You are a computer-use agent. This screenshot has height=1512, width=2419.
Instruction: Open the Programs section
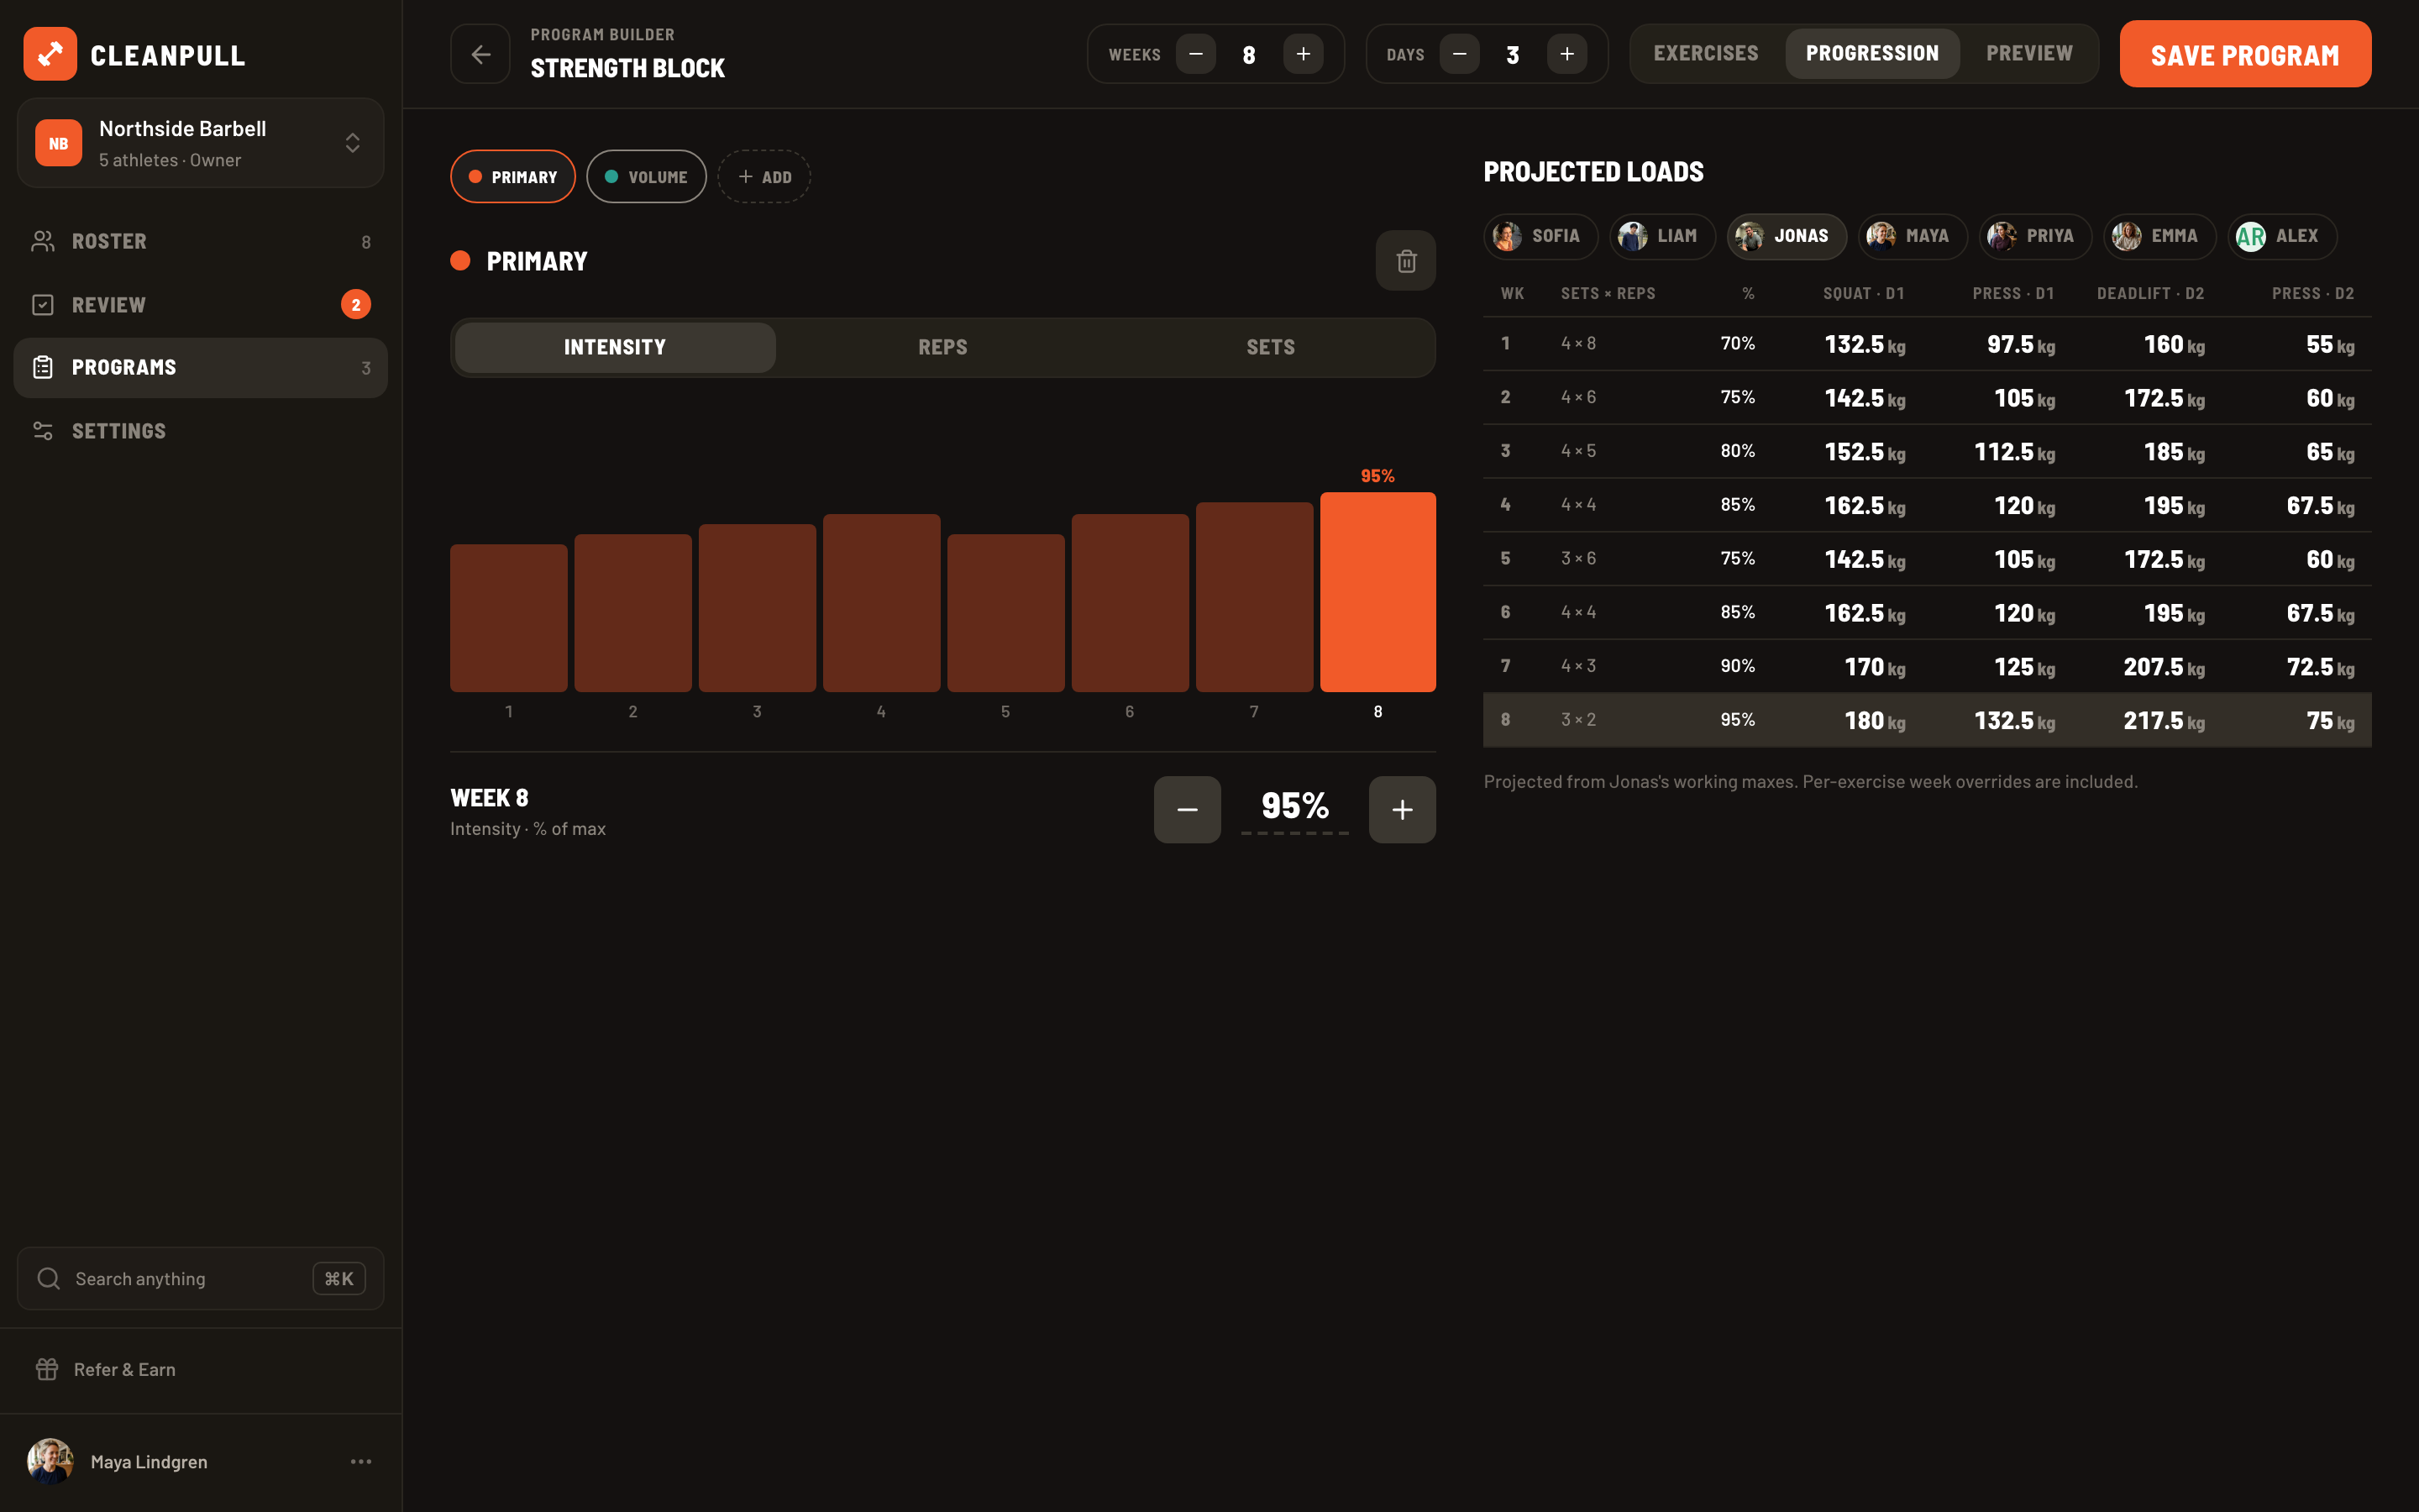tap(201, 367)
